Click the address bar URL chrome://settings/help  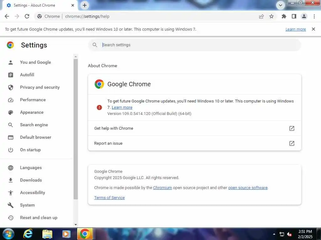[x=87, y=16]
